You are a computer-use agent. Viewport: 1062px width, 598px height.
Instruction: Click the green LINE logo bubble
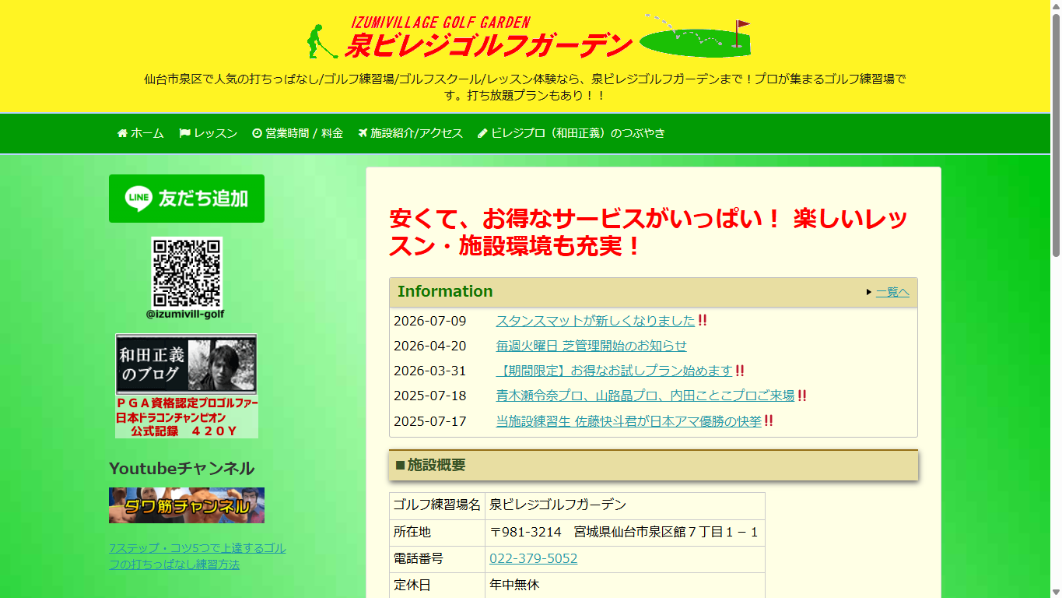point(138,199)
